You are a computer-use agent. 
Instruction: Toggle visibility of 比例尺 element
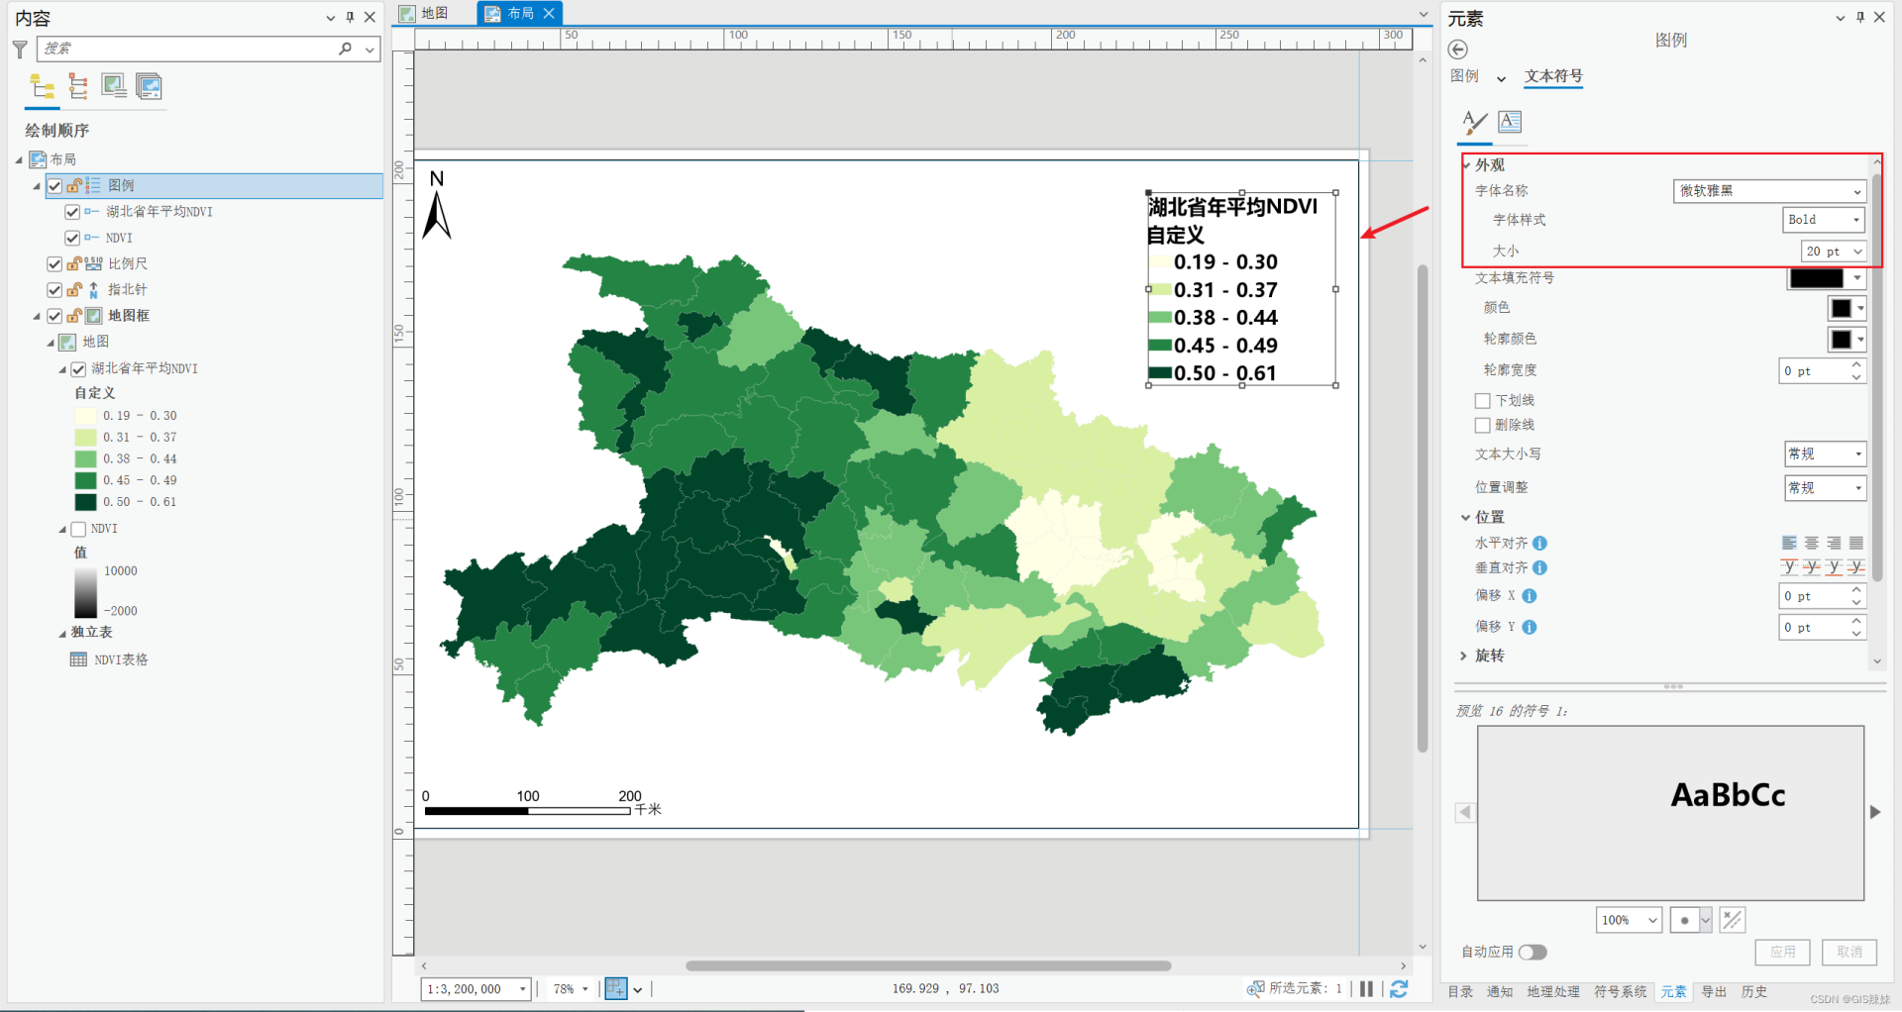[54, 263]
